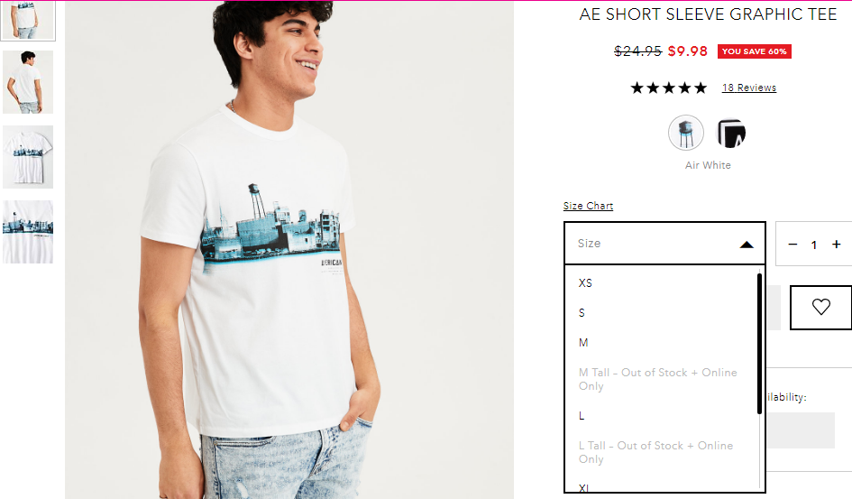View first front-view model thumbnail

click(28, 20)
